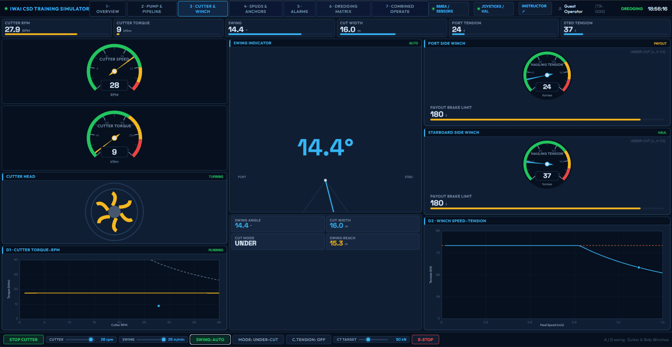Click the swing indicator pointer needle
The image size is (672, 347).
330,196
